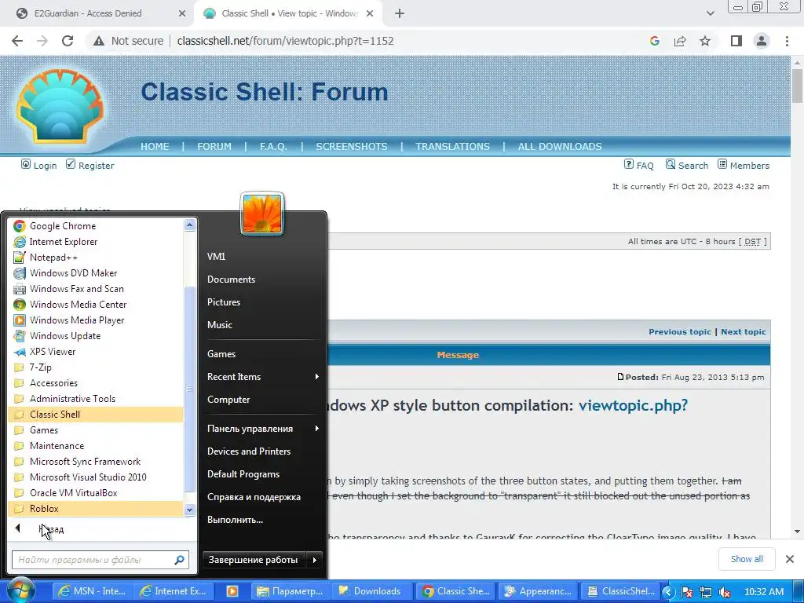
Task: Click the Windows Start orb
Action: [x=20, y=590]
